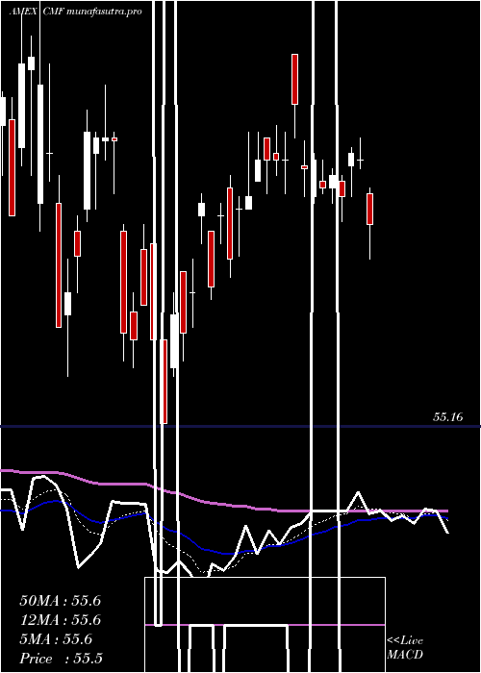Viewport: 481px width, 673px height.
Task: Click the tallest red candlestick at the chart peak
Action: point(294,79)
